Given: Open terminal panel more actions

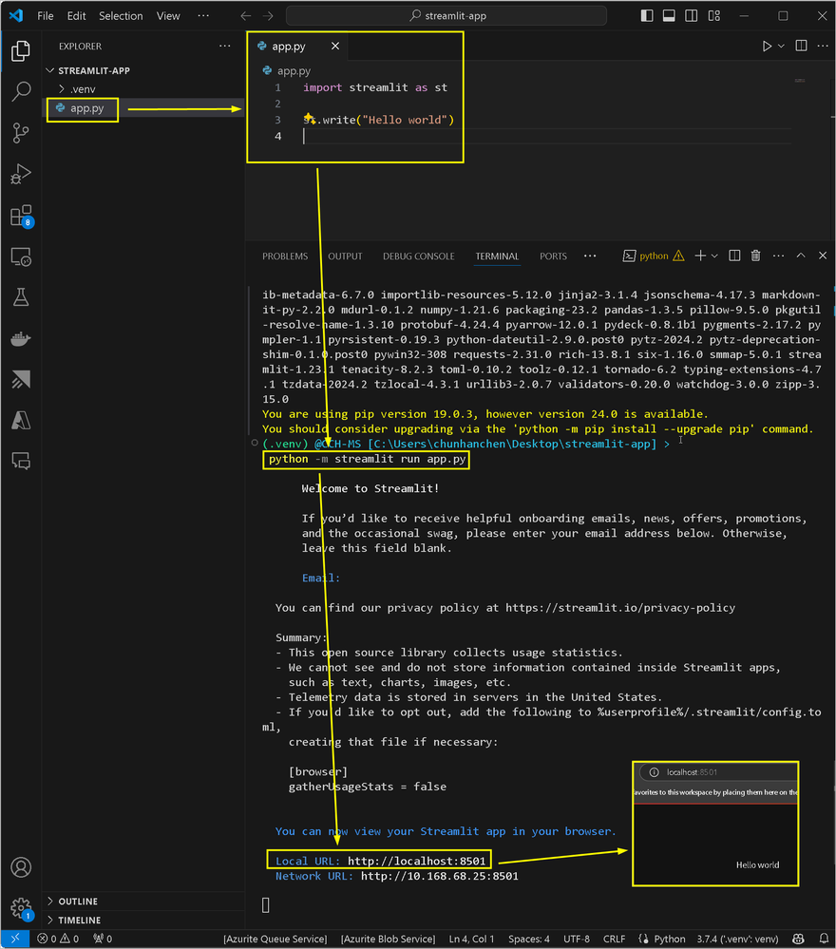Looking at the screenshot, I should tap(778, 256).
